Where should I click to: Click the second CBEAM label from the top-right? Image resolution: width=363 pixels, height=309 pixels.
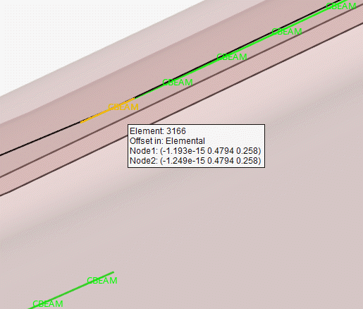(287, 32)
